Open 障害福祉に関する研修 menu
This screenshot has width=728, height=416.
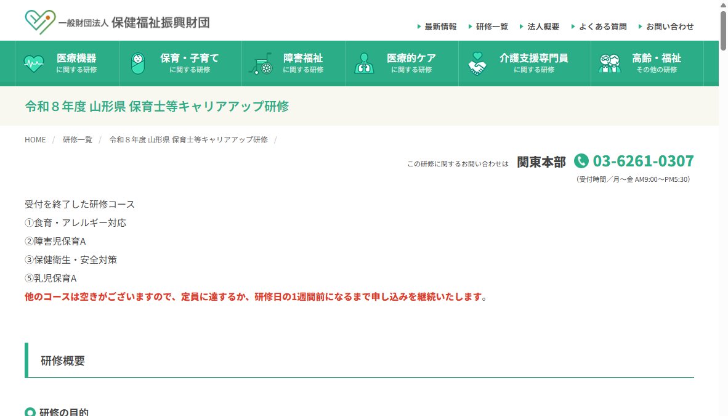pyautogui.click(x=294, y=63)
